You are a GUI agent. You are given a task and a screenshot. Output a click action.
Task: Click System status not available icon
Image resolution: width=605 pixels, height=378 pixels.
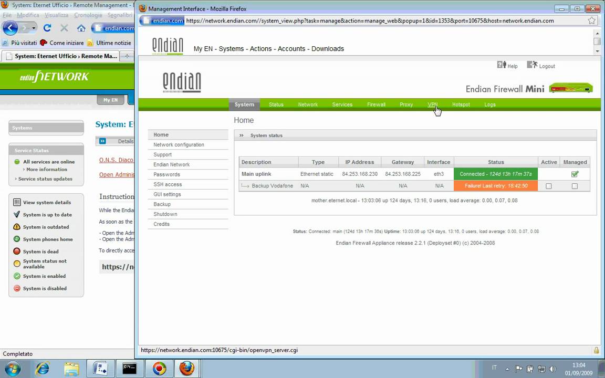(17, 264)
